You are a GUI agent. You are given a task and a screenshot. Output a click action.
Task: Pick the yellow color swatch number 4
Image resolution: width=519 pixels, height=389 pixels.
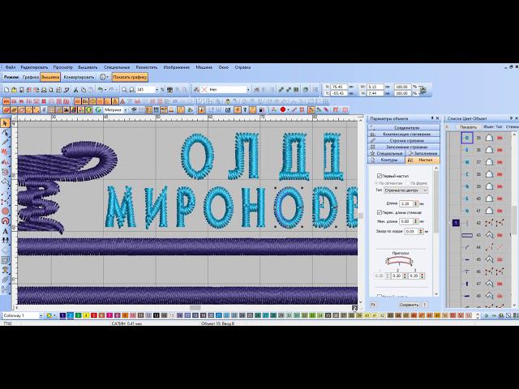point(86,315)
